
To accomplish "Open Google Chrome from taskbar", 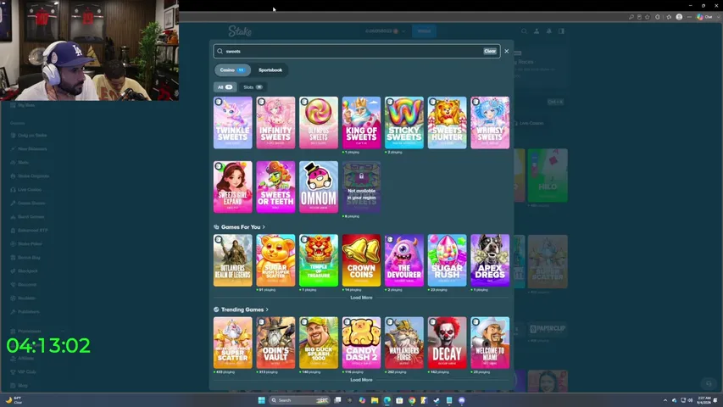I will 412,400.
